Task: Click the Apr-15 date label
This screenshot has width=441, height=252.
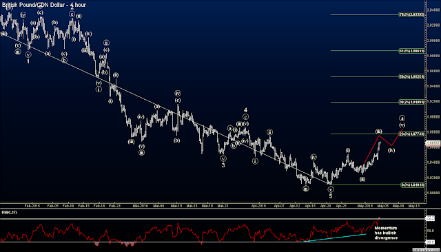Action: point(310,206)
